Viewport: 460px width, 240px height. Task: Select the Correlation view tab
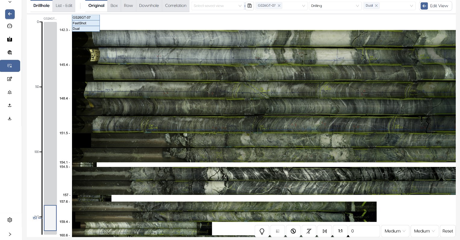tap(176, 6)
